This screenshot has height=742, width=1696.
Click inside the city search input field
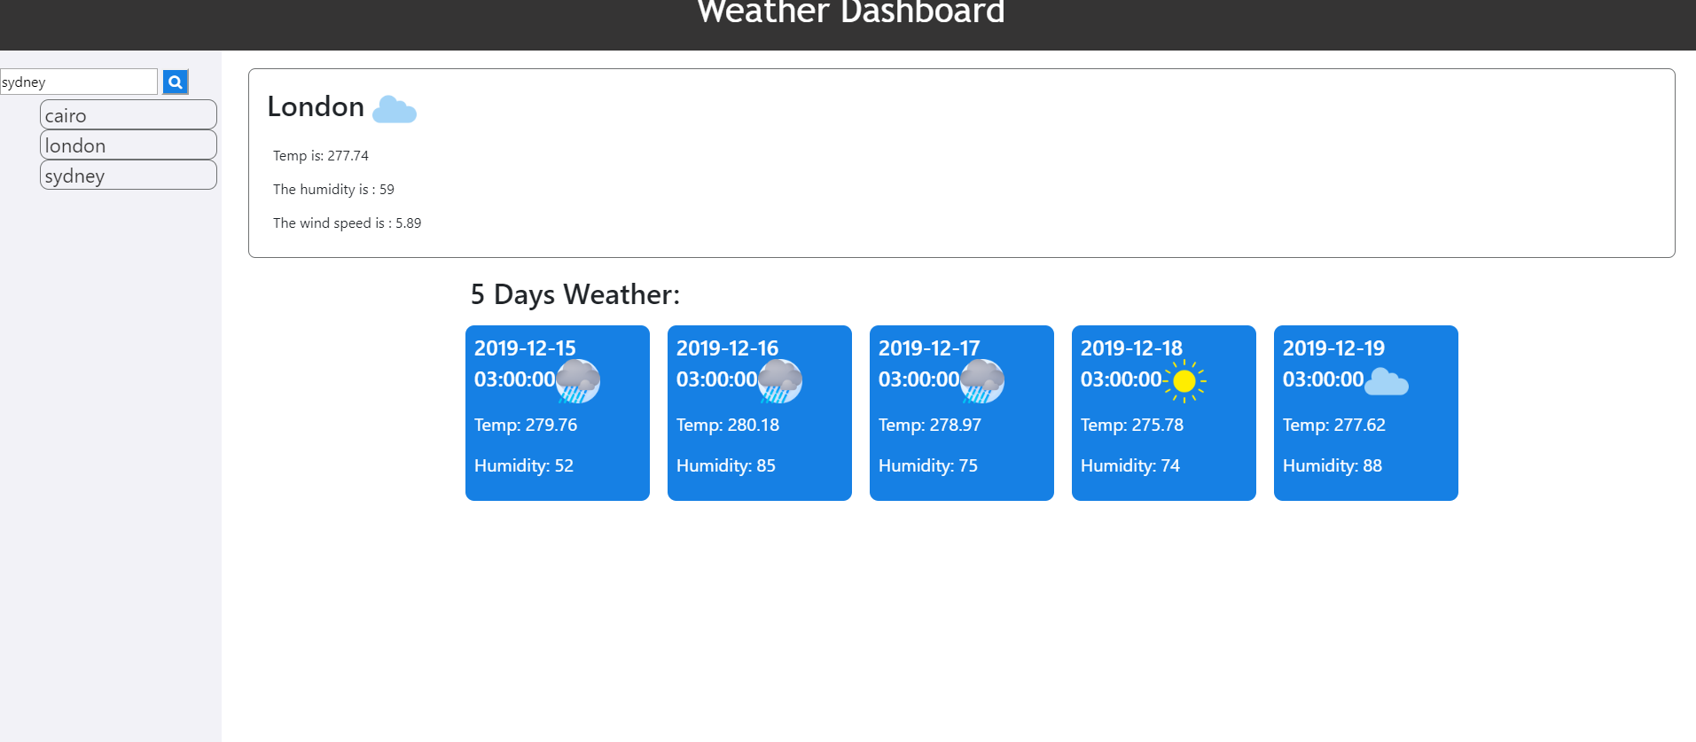tap(78, 82)
